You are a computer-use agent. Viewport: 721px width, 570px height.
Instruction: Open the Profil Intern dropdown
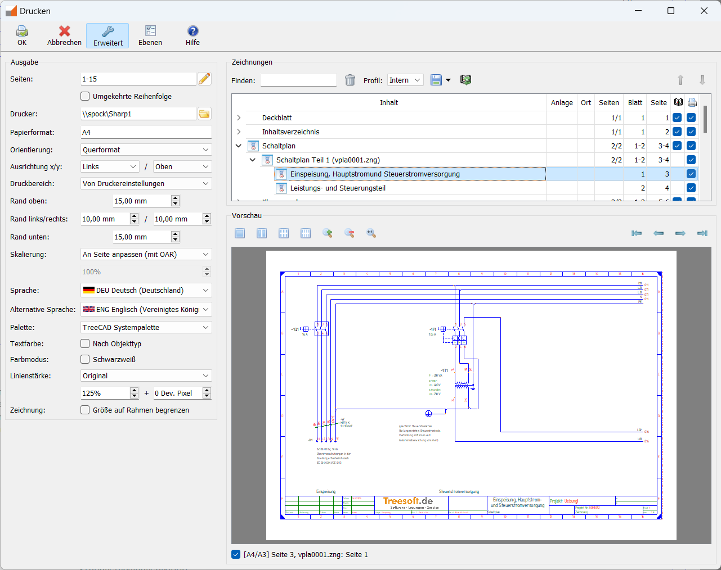(405, 80)
